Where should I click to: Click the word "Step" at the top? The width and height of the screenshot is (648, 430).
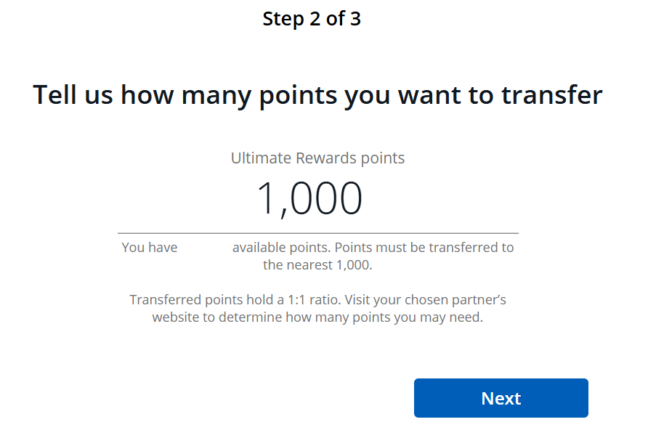(x=284, y=19)
